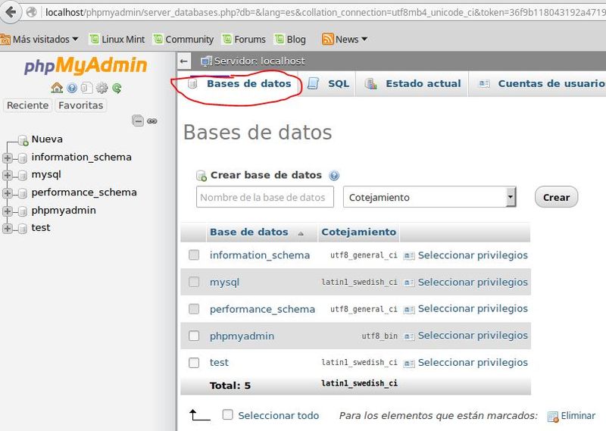606x431 pixels.
Task: Open the mysql database link in table
Action: click(x=224, y=283)
